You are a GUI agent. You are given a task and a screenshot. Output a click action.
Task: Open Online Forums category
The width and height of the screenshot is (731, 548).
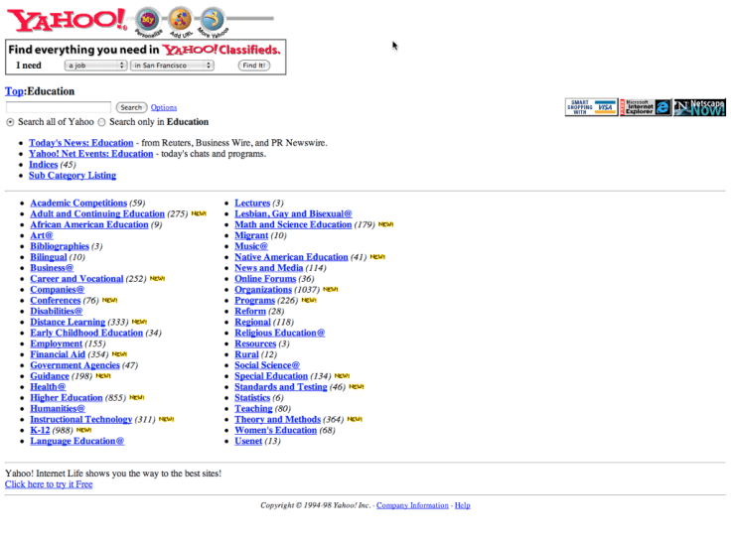[265, 279]
